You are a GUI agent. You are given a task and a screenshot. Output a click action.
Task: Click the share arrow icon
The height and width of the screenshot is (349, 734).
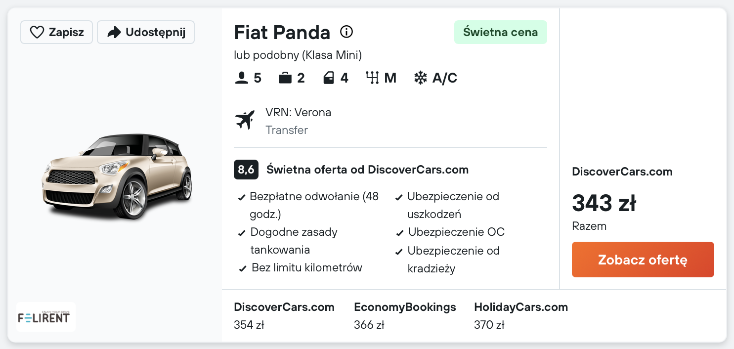114,33
